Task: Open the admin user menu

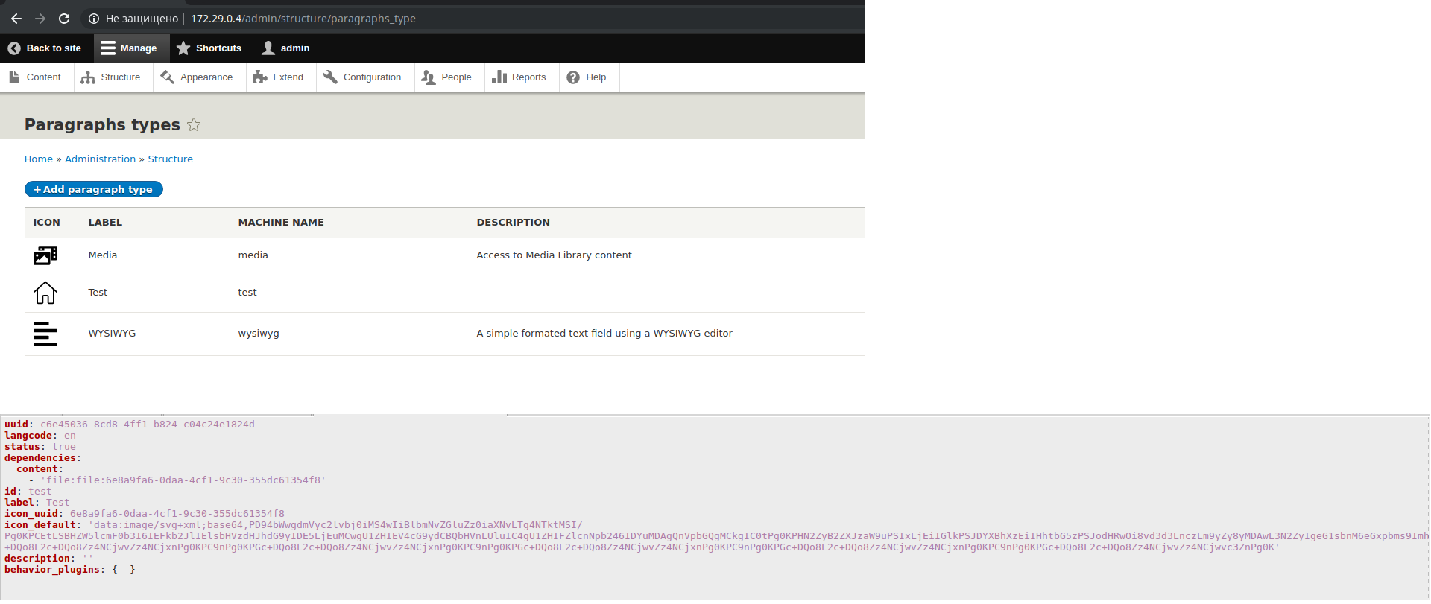Action: pyautogui.click(x=285, y=48)
